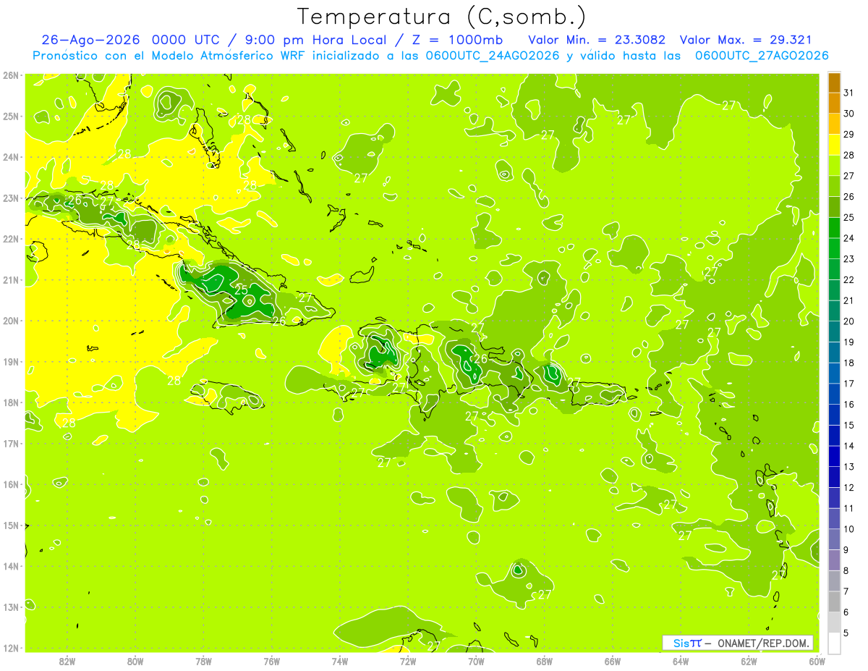Click the latitude label "17N"

coord(11,443)
